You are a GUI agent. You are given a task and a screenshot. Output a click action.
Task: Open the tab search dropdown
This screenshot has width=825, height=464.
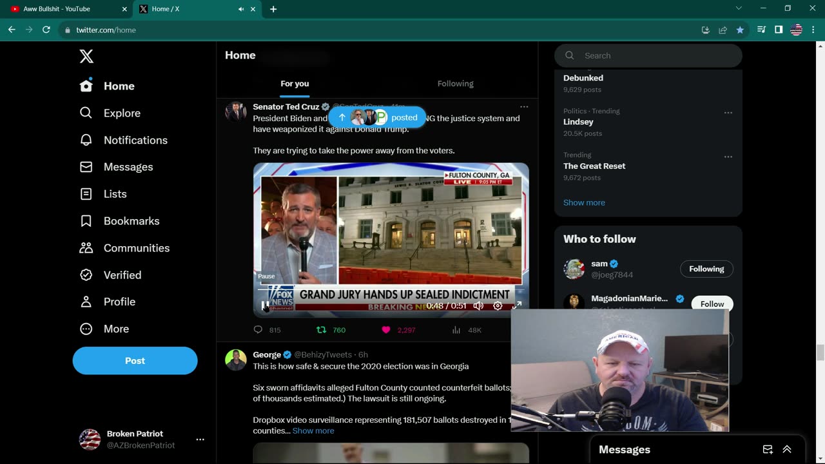click(x=739, y=8)
